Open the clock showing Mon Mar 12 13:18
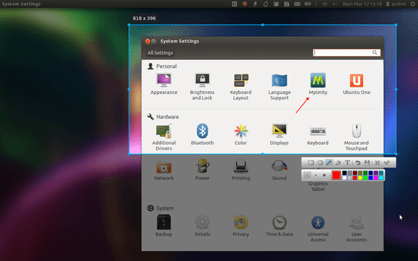Viewport: 418px width, 261px height. pyautogui.click(x=362, y=4)
